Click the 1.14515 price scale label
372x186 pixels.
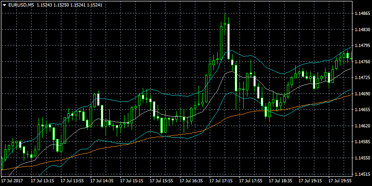pos(362,174)
